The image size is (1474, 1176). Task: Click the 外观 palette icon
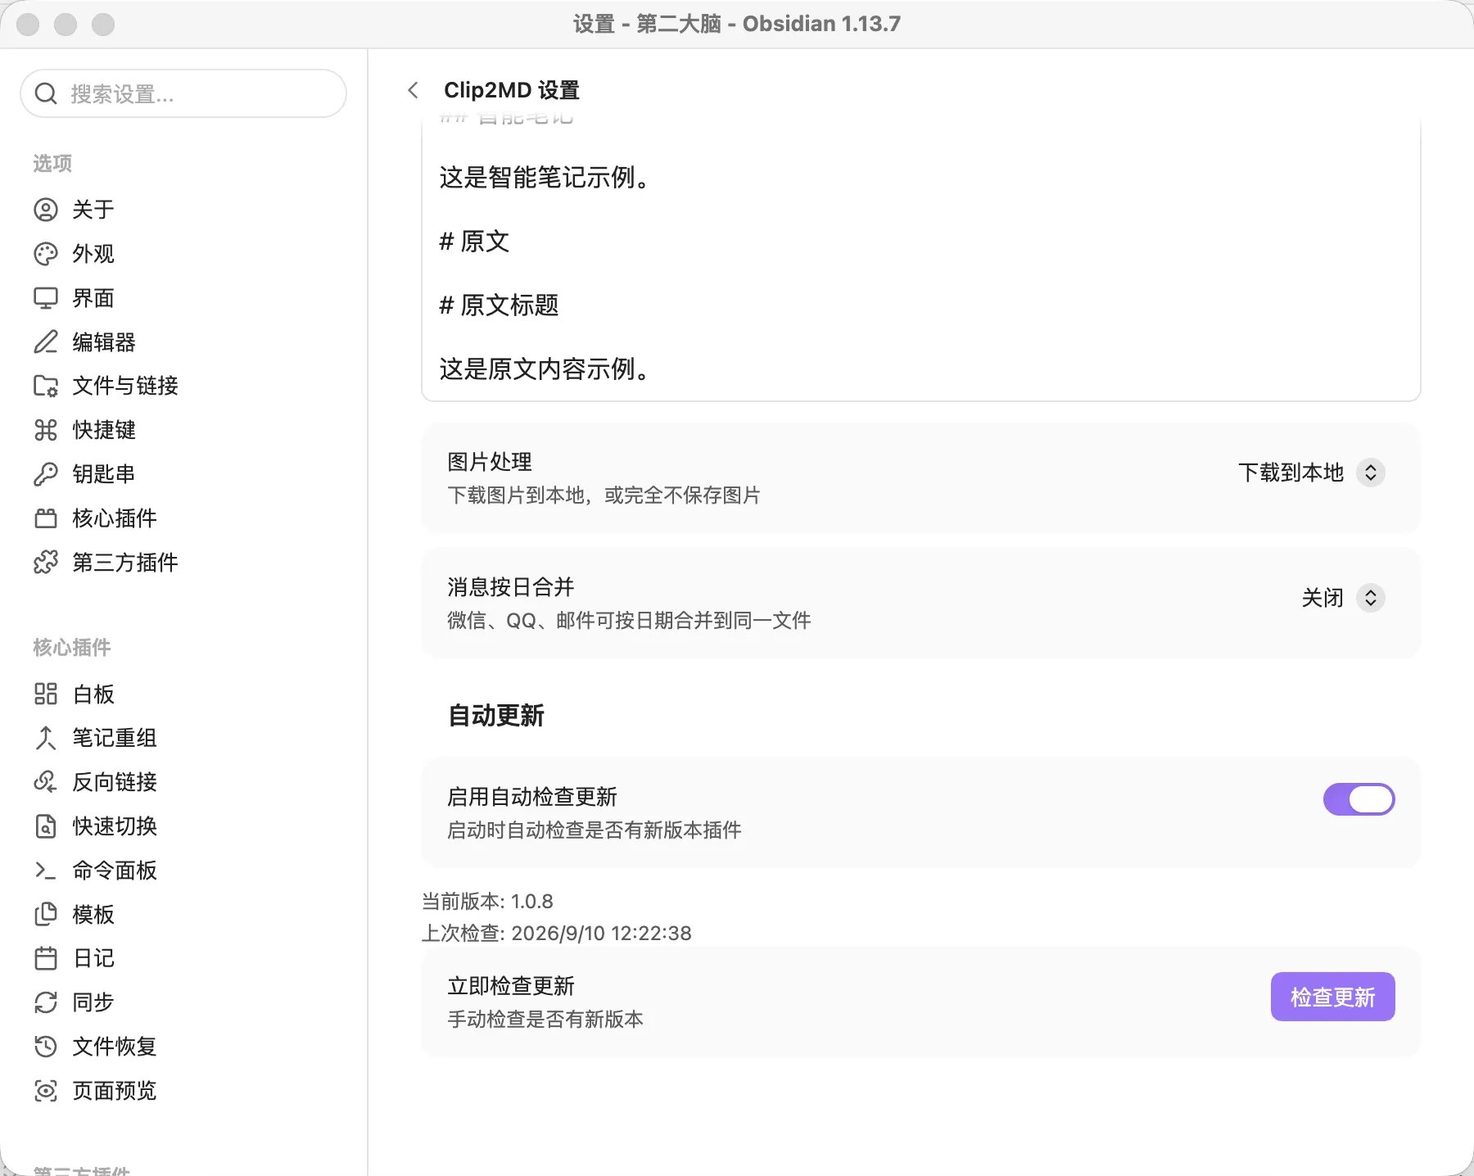click(x=46, y=254)
